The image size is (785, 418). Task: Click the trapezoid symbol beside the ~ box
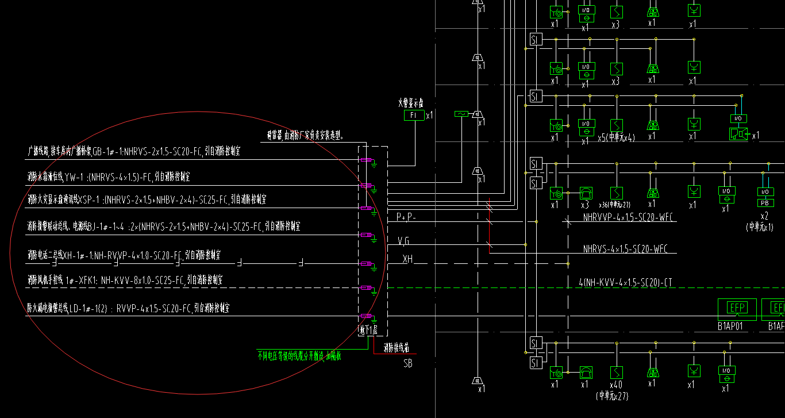[x=477, y=115]
